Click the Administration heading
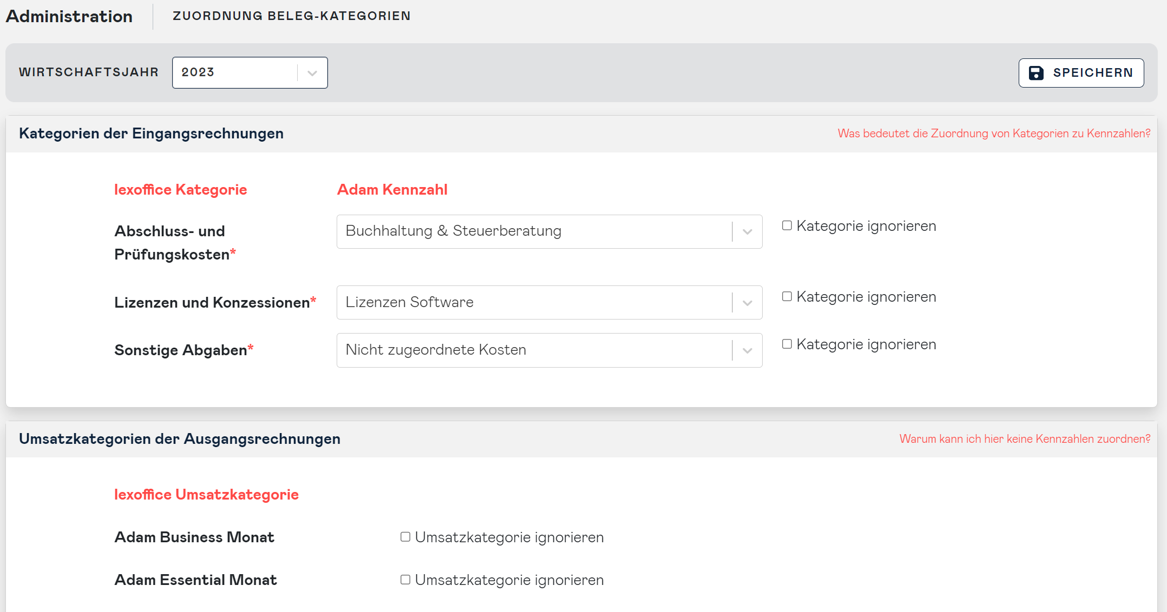Viewport: 1167px width, 612px height. 69,16
